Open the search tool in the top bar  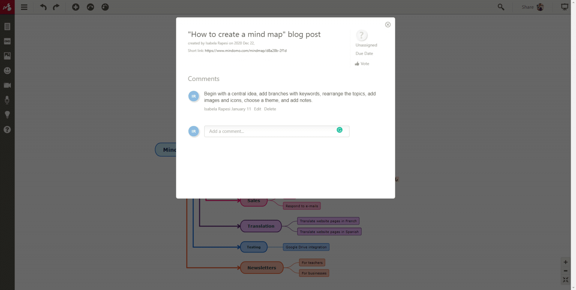tap(501, 7)
